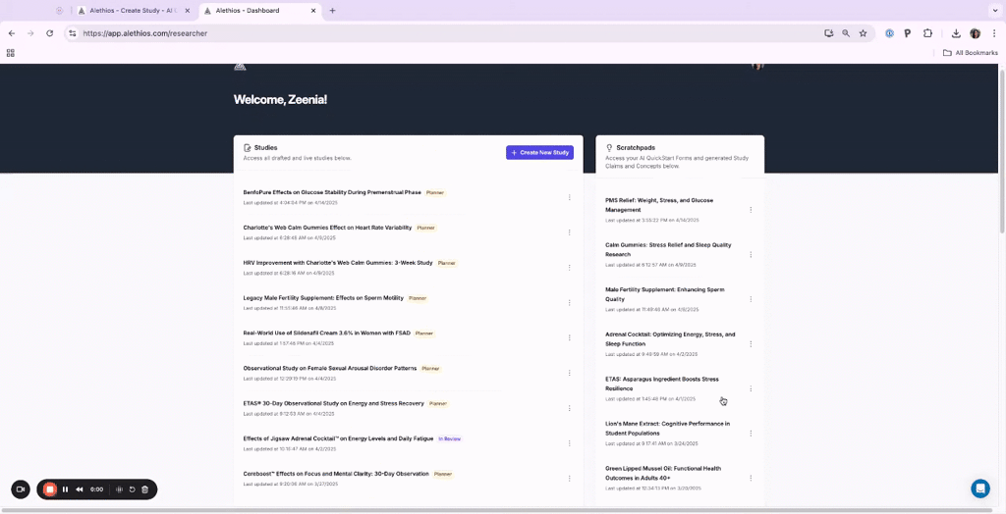Open the recorder's audio waveform settings
The image size is (1006, 514).
(x=119, y=489)
